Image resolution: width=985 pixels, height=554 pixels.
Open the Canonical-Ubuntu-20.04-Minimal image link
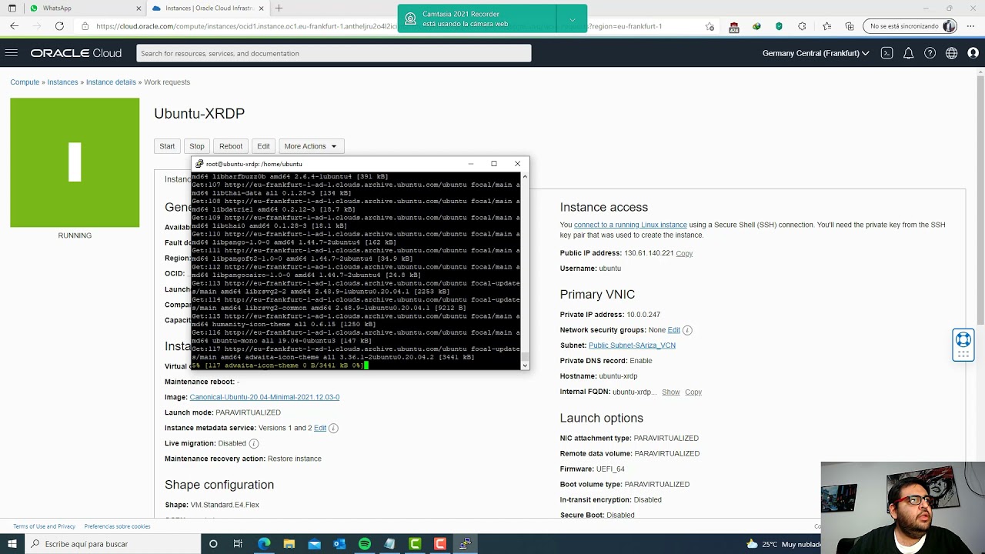pyautogui.click(x=265, y=397)
